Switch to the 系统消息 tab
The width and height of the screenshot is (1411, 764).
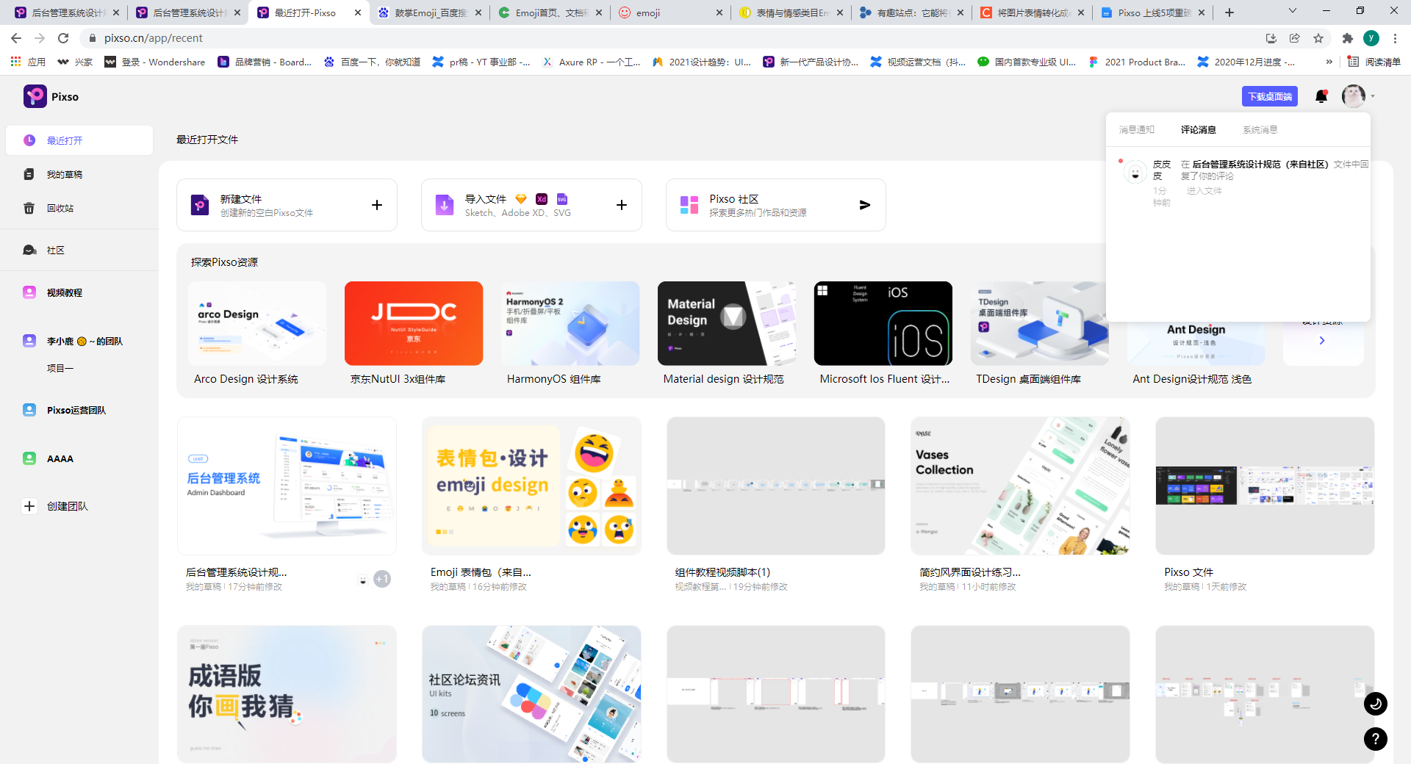tap(1260, 129)
